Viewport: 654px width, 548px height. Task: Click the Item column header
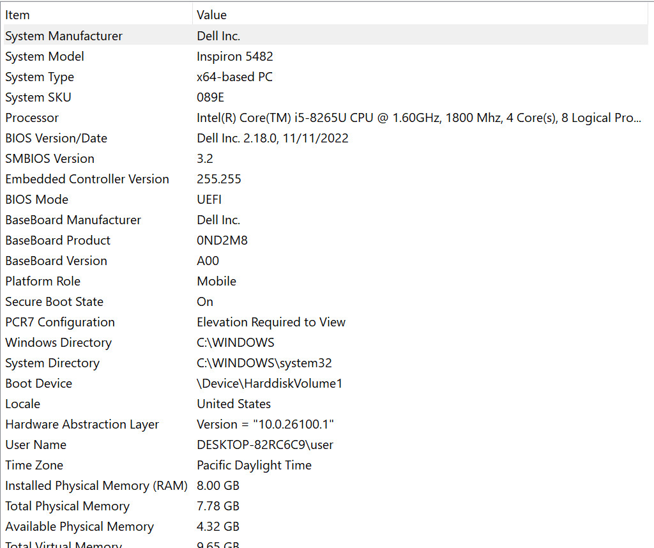click(98, 15)
